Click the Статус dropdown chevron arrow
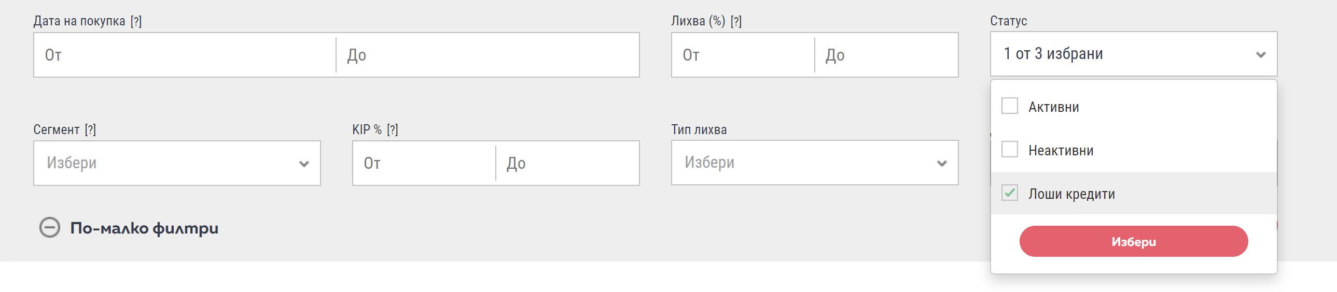 pos(1260,55)
